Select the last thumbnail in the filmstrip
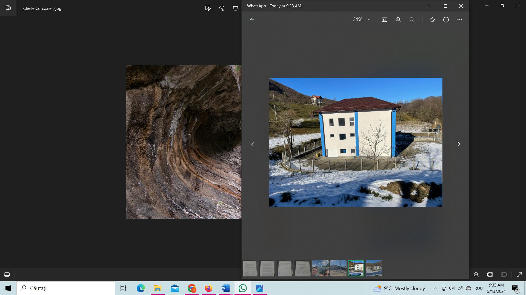This screenshot has height=295, width=526. click(x=374, y=268)
